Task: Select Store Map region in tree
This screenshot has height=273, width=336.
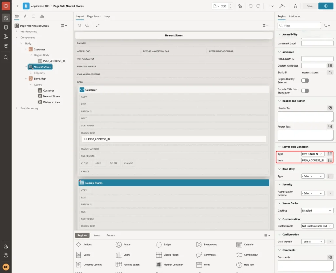Action: click(40, 79)
